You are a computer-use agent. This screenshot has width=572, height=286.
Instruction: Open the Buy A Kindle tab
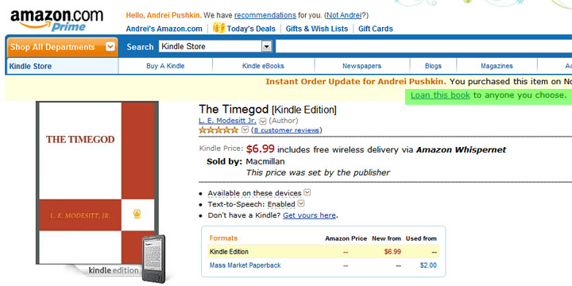click(x=165, y=66)
